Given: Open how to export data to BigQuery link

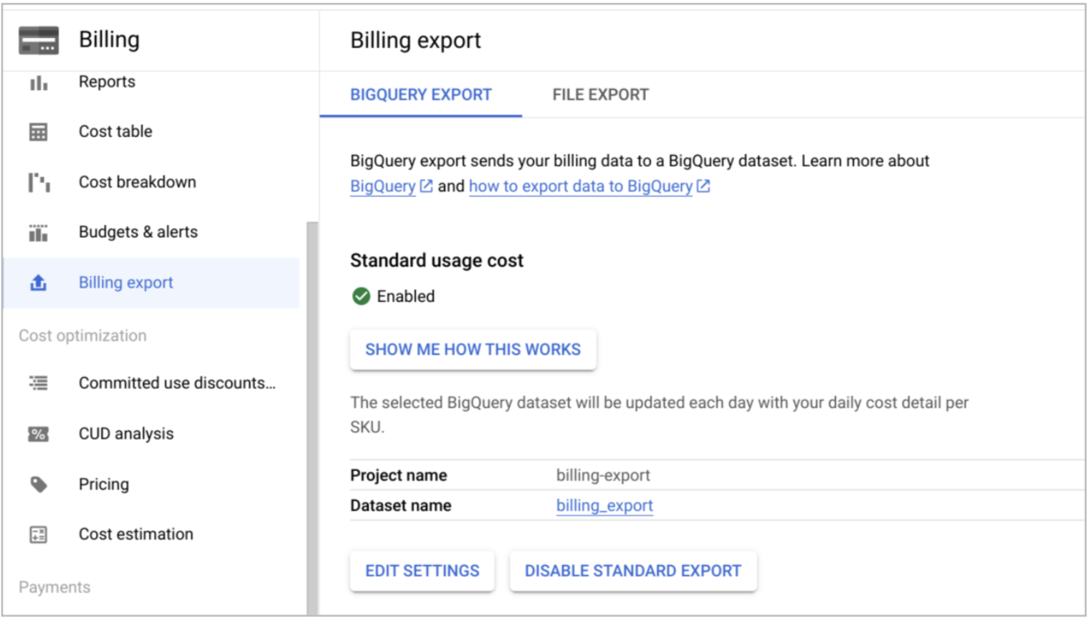Looking at the screenshot, I should (581, 186).
